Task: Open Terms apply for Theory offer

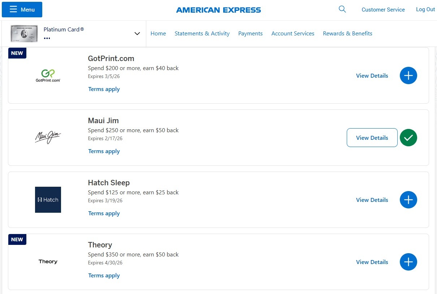Action: click(104, 276)
